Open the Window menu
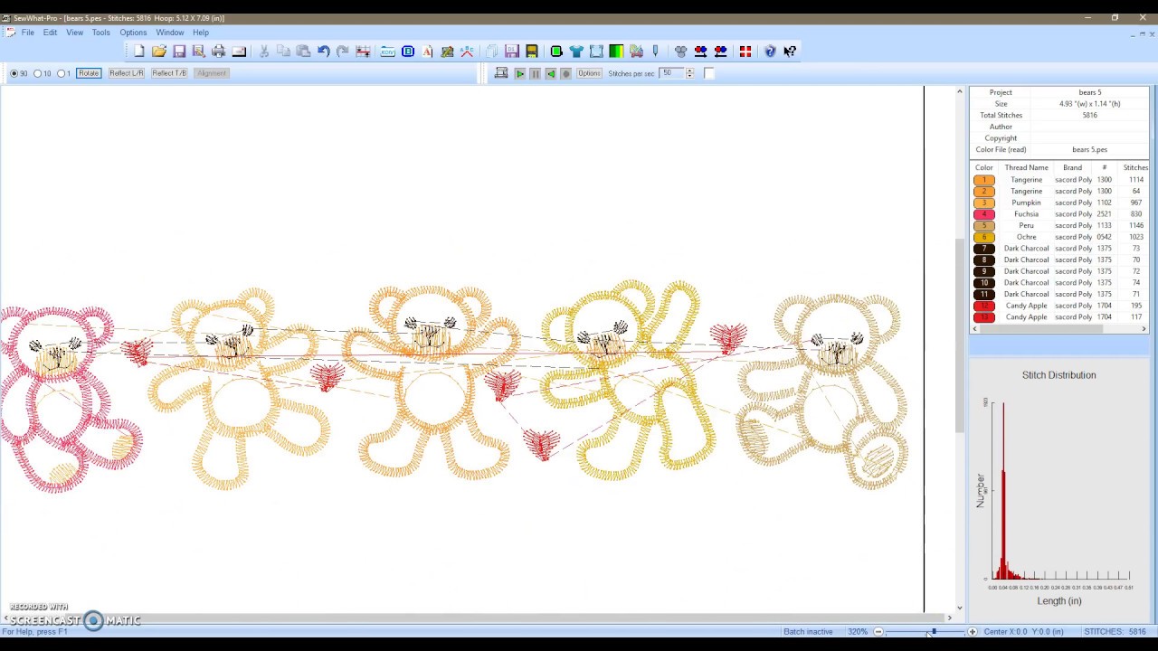This screenshot has height=651, width=1158. pos(169,33)
